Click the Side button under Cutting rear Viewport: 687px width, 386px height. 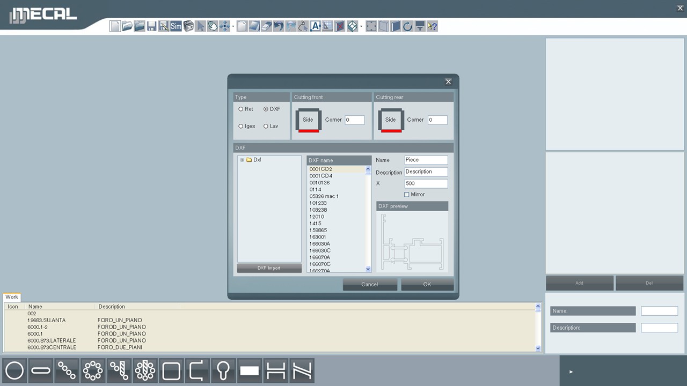(390, 120)
